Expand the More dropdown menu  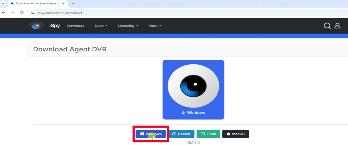(155, 26)
